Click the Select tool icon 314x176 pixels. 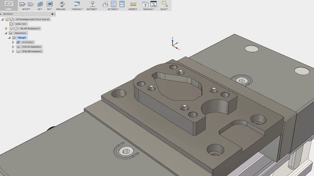pyautogui.click(x=164, y=4)
